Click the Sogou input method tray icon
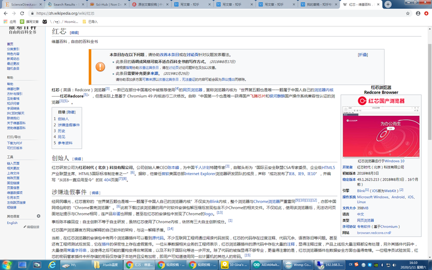This screenshot has width=432, height=270. [x=356, y=265]
